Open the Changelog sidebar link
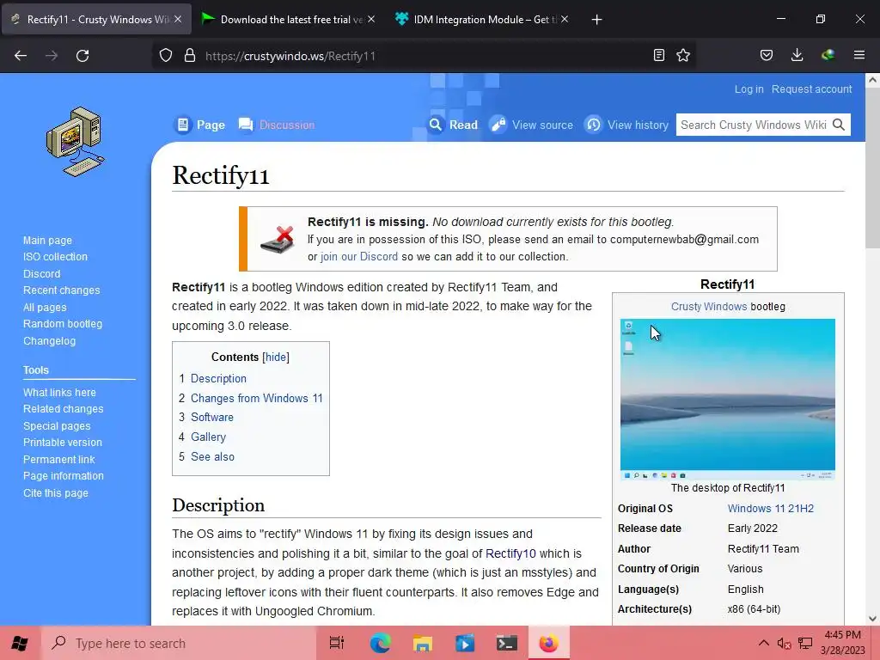This screenshot has width=880, height=660. (49, 341)
